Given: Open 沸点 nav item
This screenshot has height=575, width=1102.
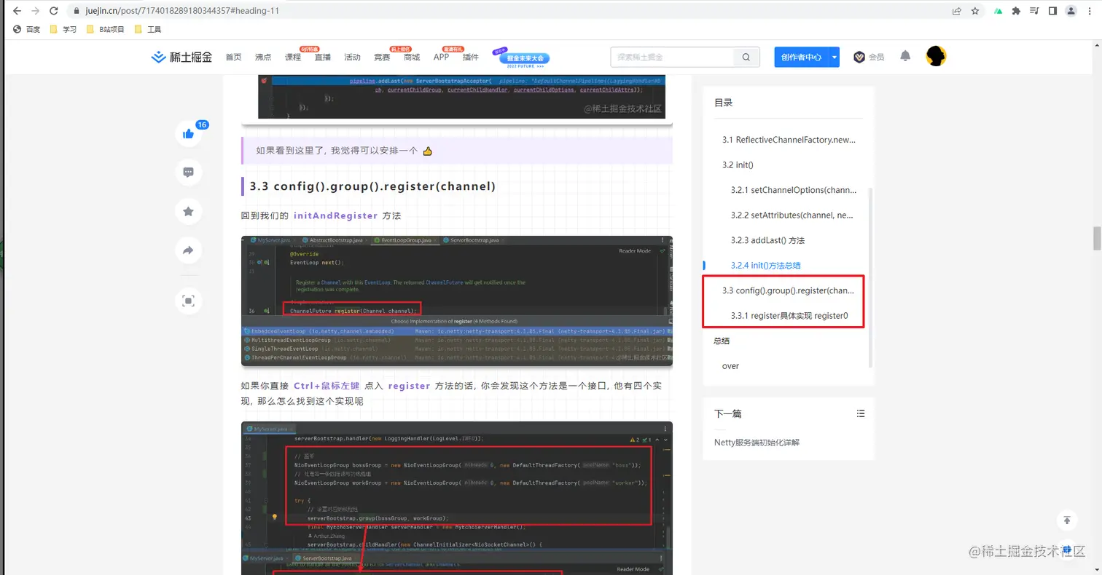Looking at the screenshot, I should point(263,57).
